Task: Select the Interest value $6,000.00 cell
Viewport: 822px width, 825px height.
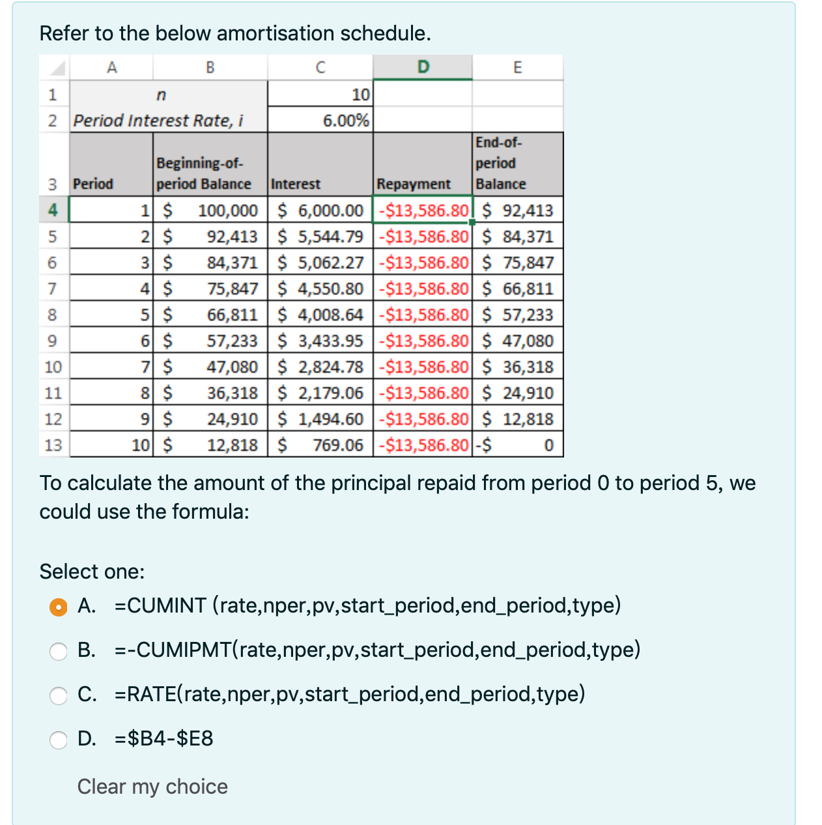Action: 319,210
